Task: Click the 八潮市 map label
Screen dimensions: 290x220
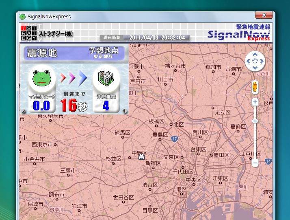Action: 234,69
